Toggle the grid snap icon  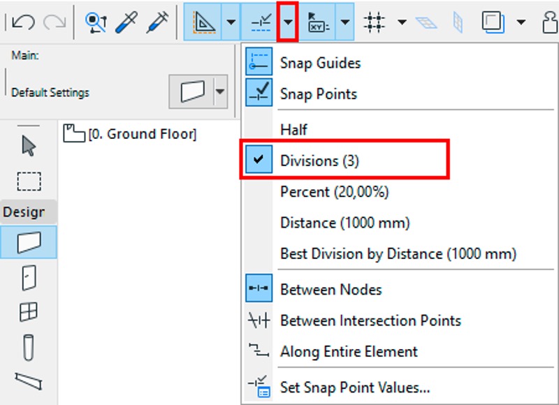375,22
